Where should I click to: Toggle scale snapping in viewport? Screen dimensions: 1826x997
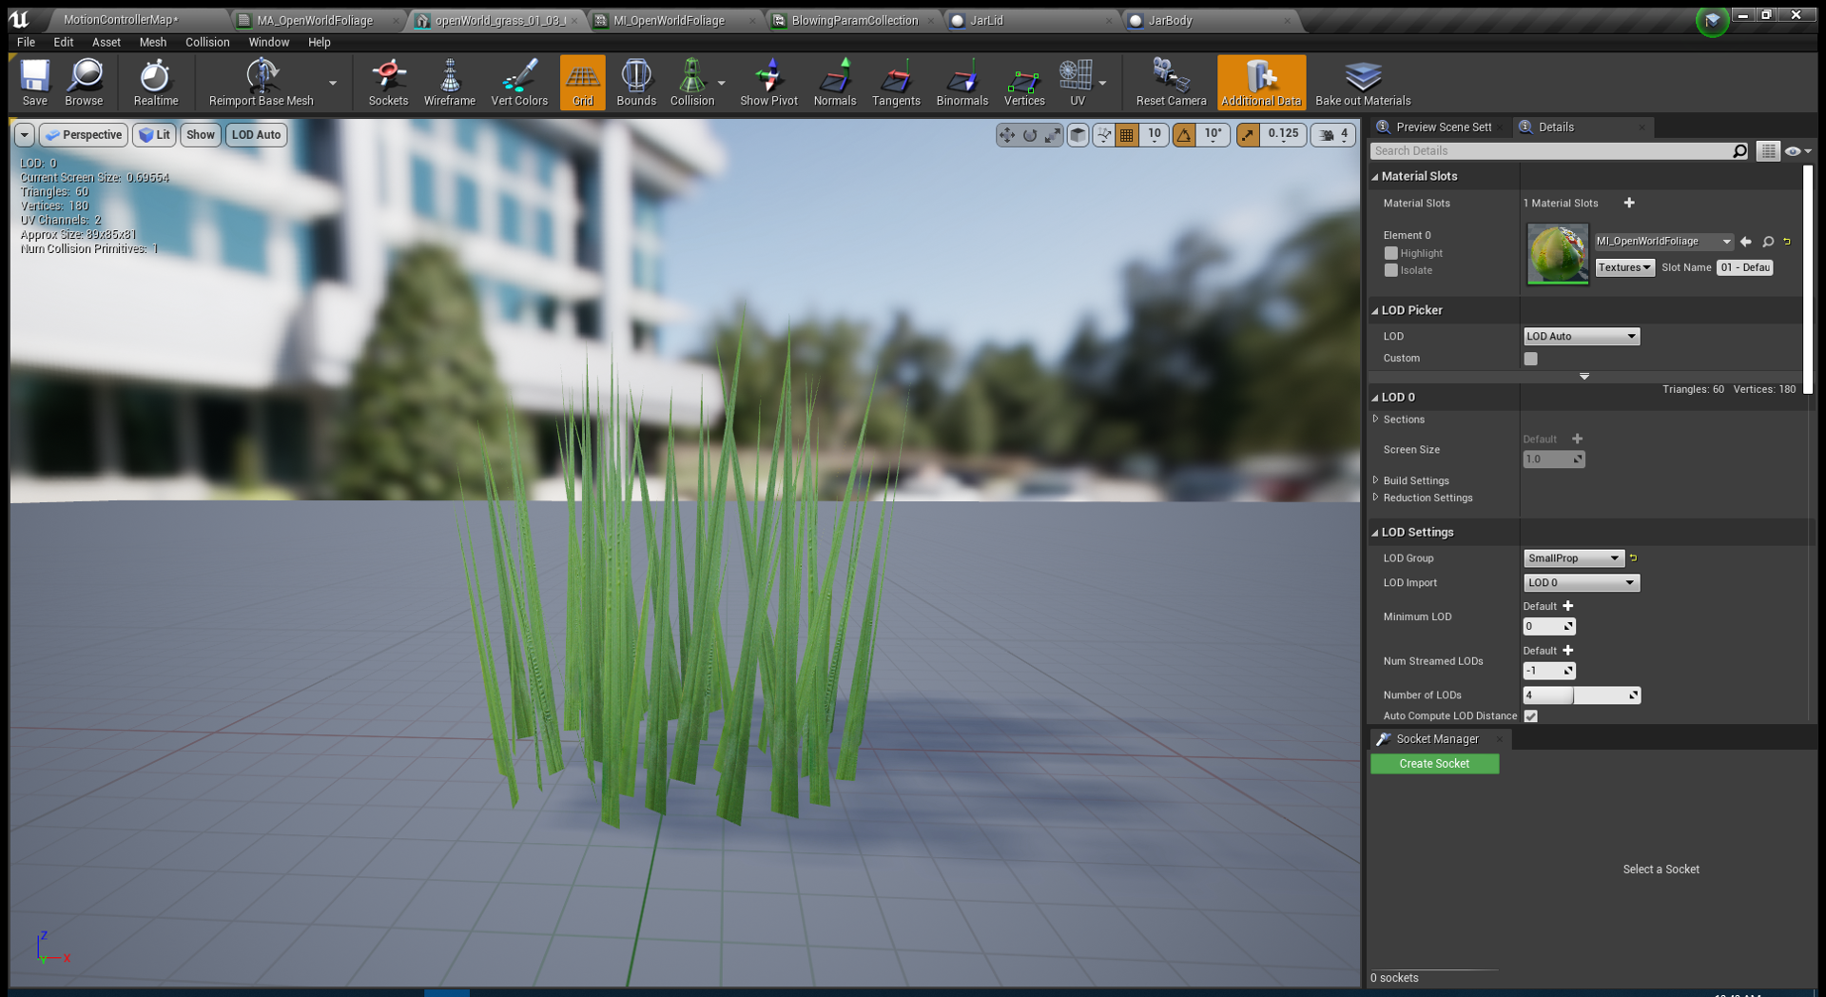pos(1248,135)
